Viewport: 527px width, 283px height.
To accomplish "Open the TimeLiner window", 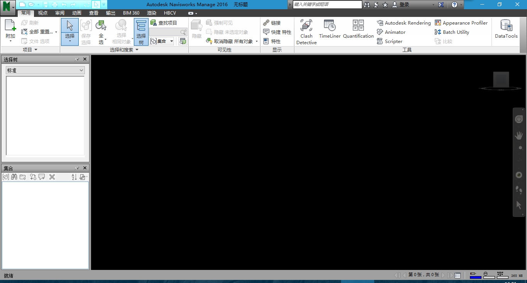I will (329, 29).
